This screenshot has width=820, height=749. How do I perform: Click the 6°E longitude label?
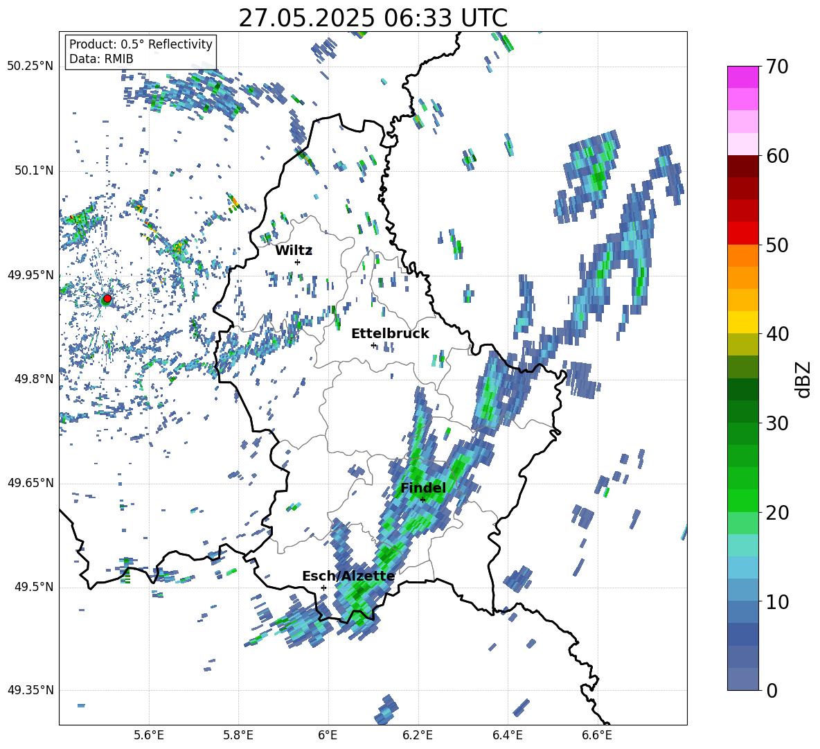pyautogui.click(x=328, y=735)
